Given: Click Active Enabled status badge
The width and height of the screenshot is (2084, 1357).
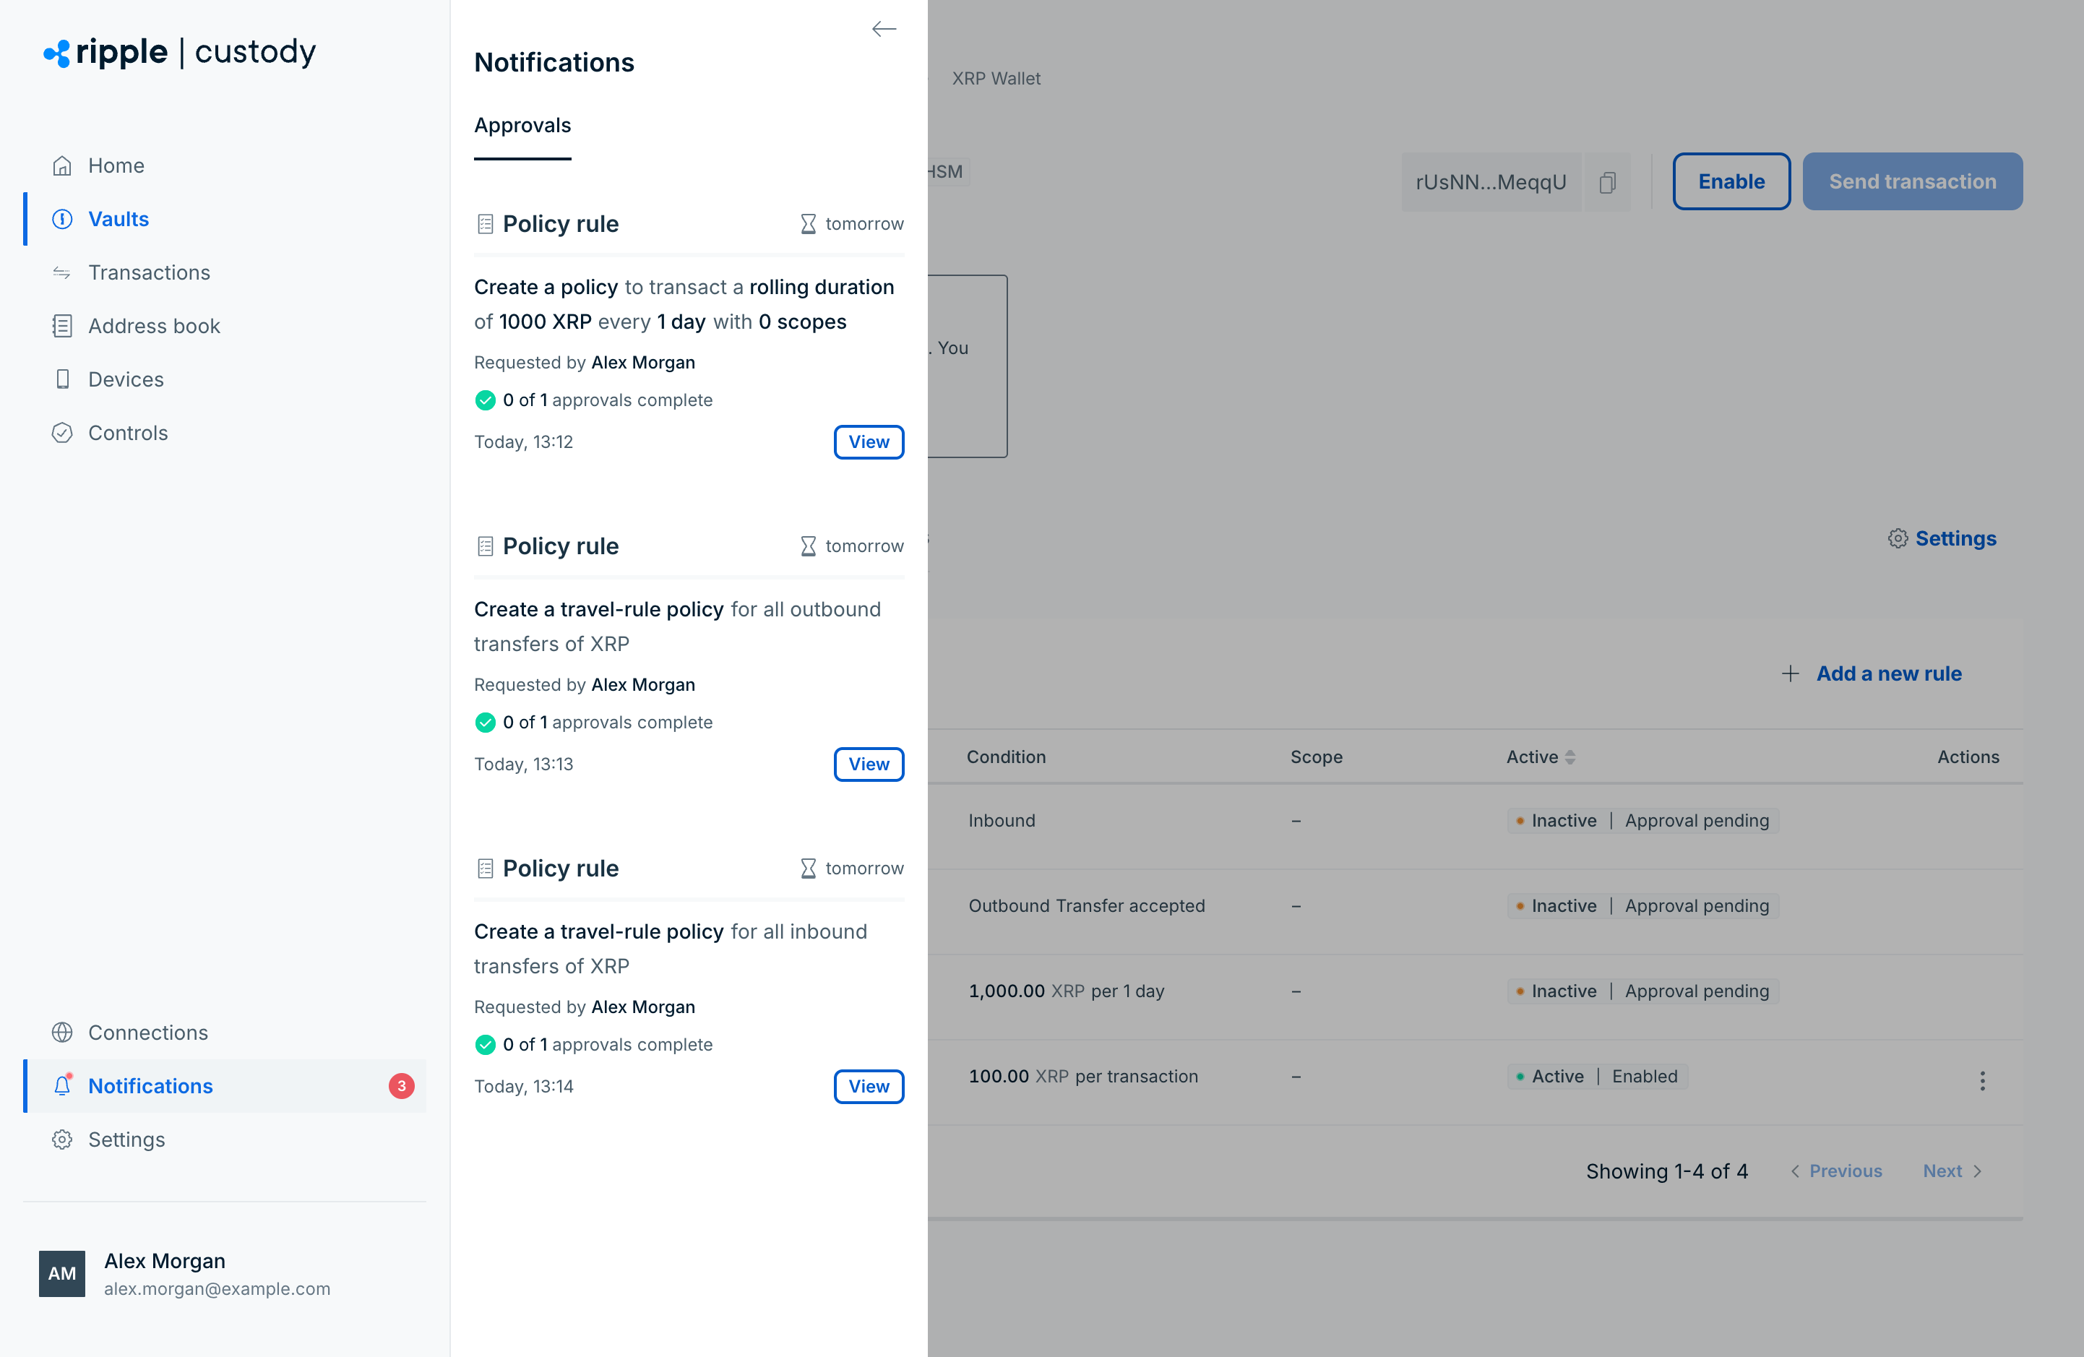Looking at the screenshot, I should pos(1597,1077).
